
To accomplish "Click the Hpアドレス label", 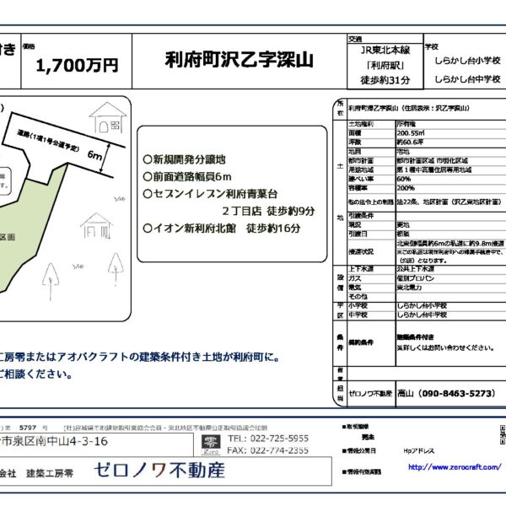I will 418,451.
